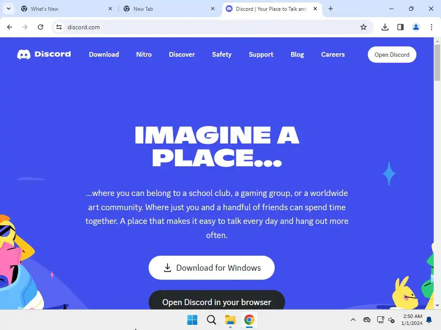Expand the tab search dropdown chevron
The width and height of the screenshot is (441, 330).
(9, 9)
